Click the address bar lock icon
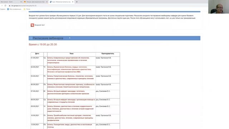 click(x=10, y=6)
